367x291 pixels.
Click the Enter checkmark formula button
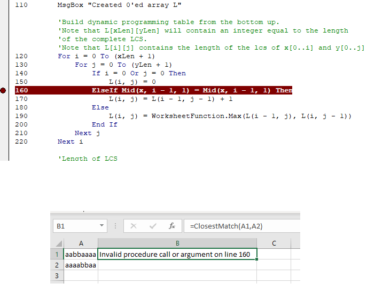[153, 226]
